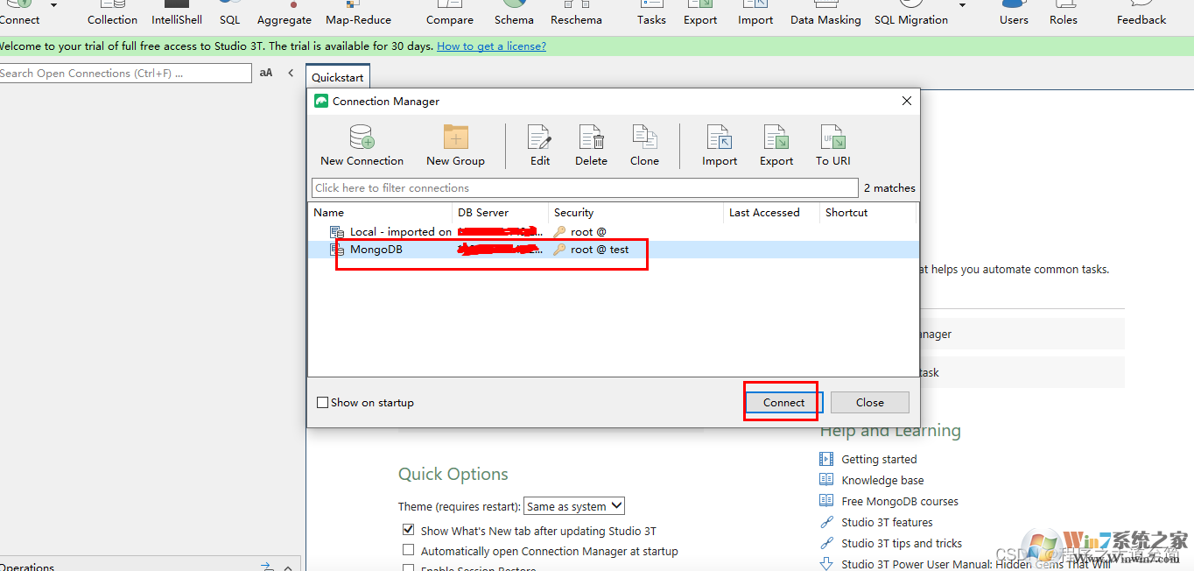Select the MongoDB connection row
This screenshot has height=571, width=1194.
coord(376,250)
